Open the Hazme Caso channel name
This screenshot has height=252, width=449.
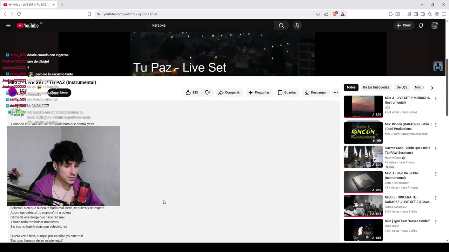(393, 158)
